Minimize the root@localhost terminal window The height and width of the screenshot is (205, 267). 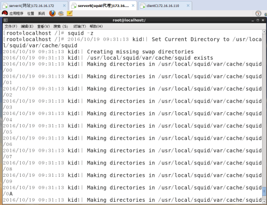point(253,20)
